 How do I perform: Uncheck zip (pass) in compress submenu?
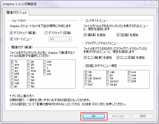pyautogui.click(x=86, y=78)
